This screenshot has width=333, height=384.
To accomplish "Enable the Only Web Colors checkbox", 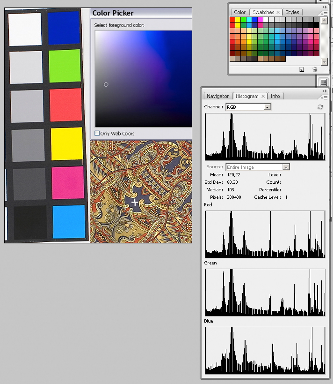I will 97,134.
